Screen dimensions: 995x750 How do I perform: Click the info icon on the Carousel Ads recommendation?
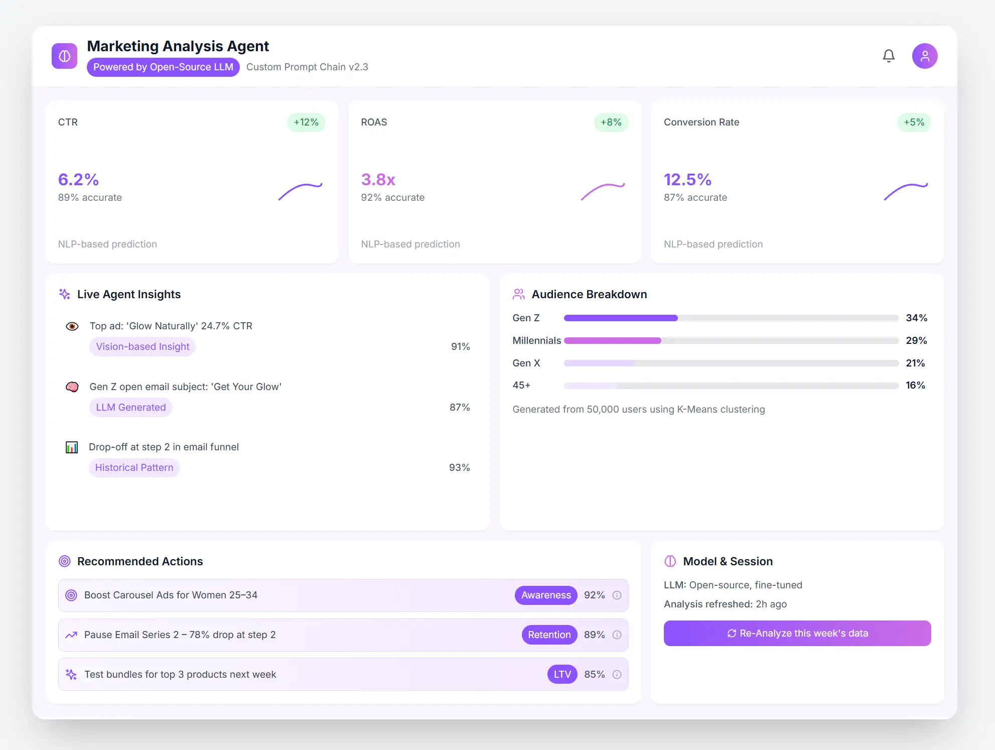(x=617, y=595)
